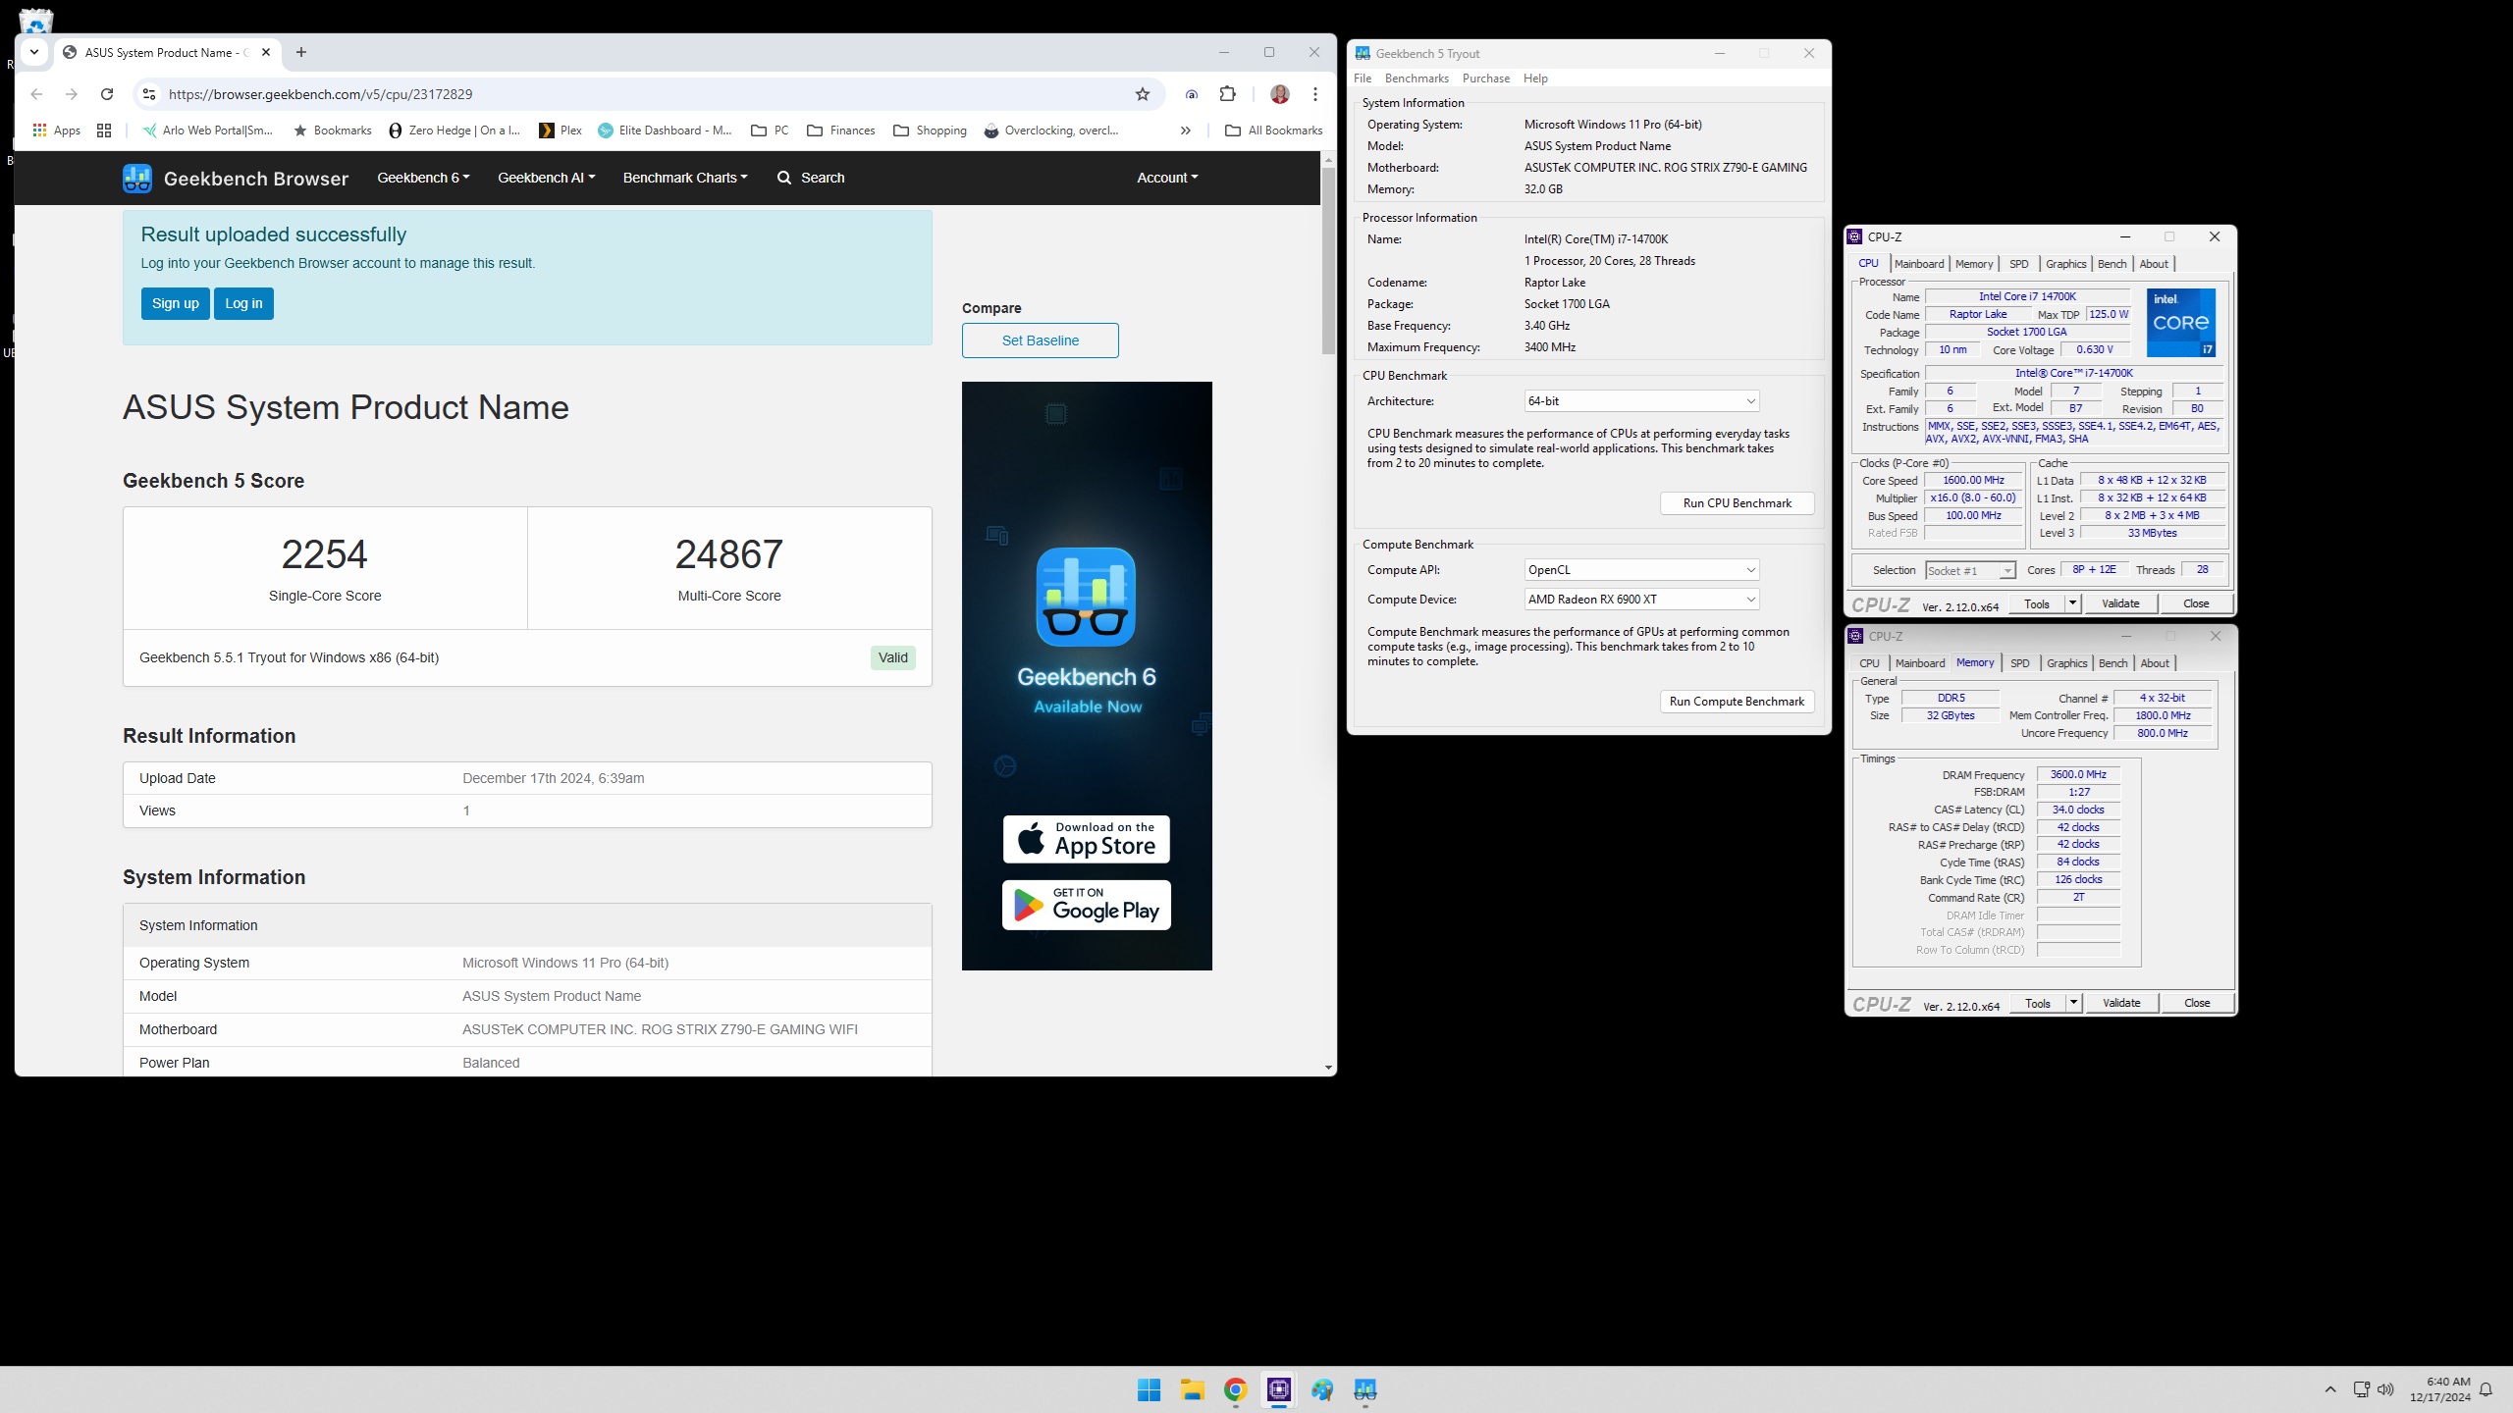Screen dimensions: 2513x1413
Task: Open tab search dropdown arrow
Action: click(34, 53)
